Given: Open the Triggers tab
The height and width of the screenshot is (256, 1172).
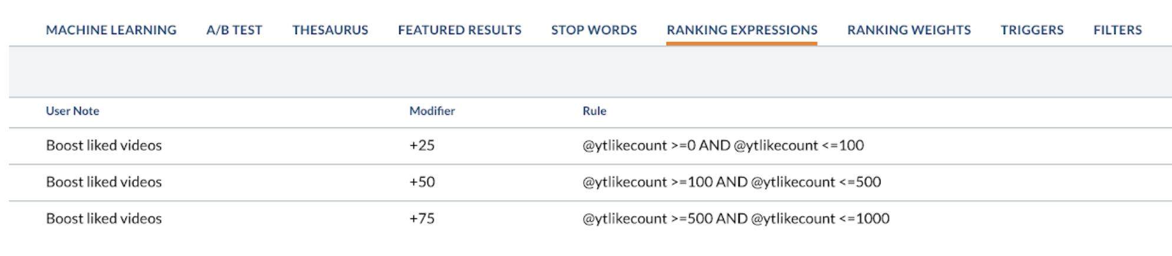Looking at the screenshot, I should coord(1032,30).
